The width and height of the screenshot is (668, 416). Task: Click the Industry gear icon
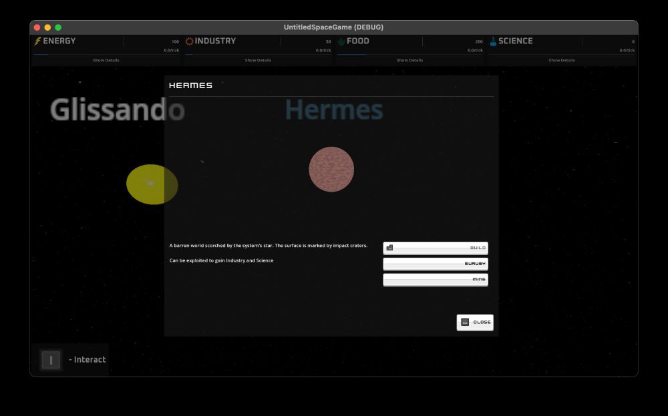pyautogui.click(x=189, y=41)
